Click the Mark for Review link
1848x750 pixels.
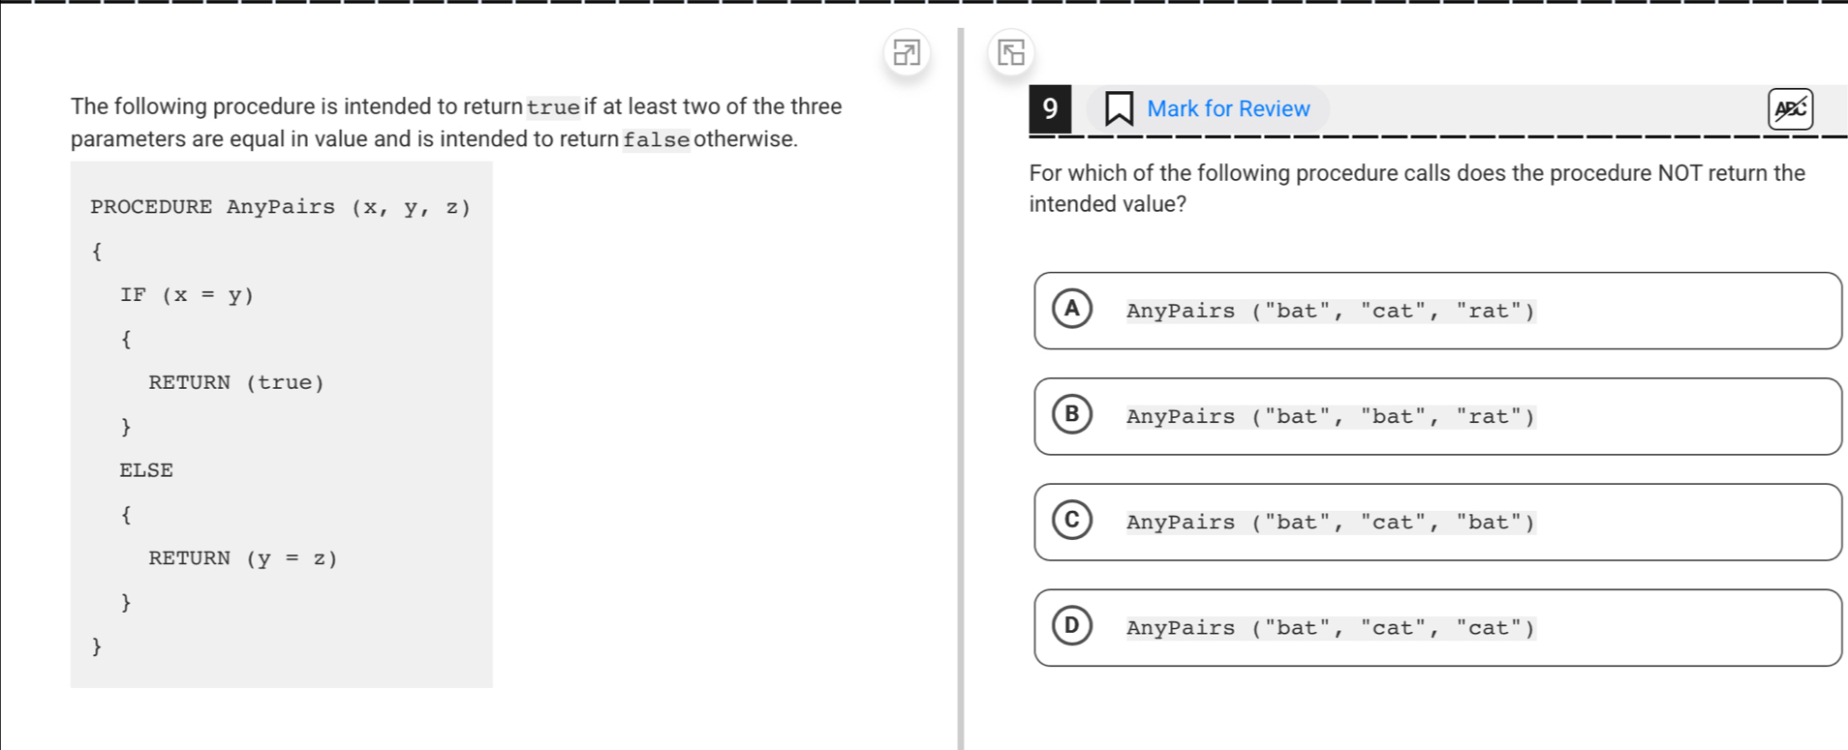(x=1228, y=108)
